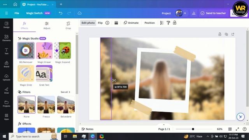Click Send to teacher button
The height and width of the screenshot is (140, 249).
tap(213, 13)
